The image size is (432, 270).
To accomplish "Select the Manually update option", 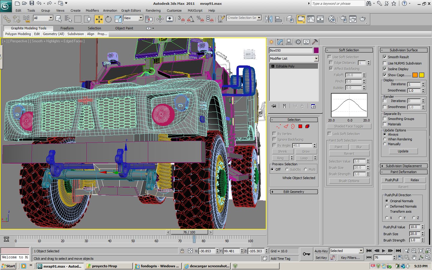I will (x=385, y=144).
